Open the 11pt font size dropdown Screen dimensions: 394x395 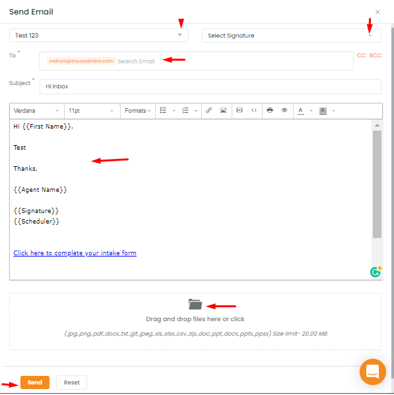[x=91, y=111]
